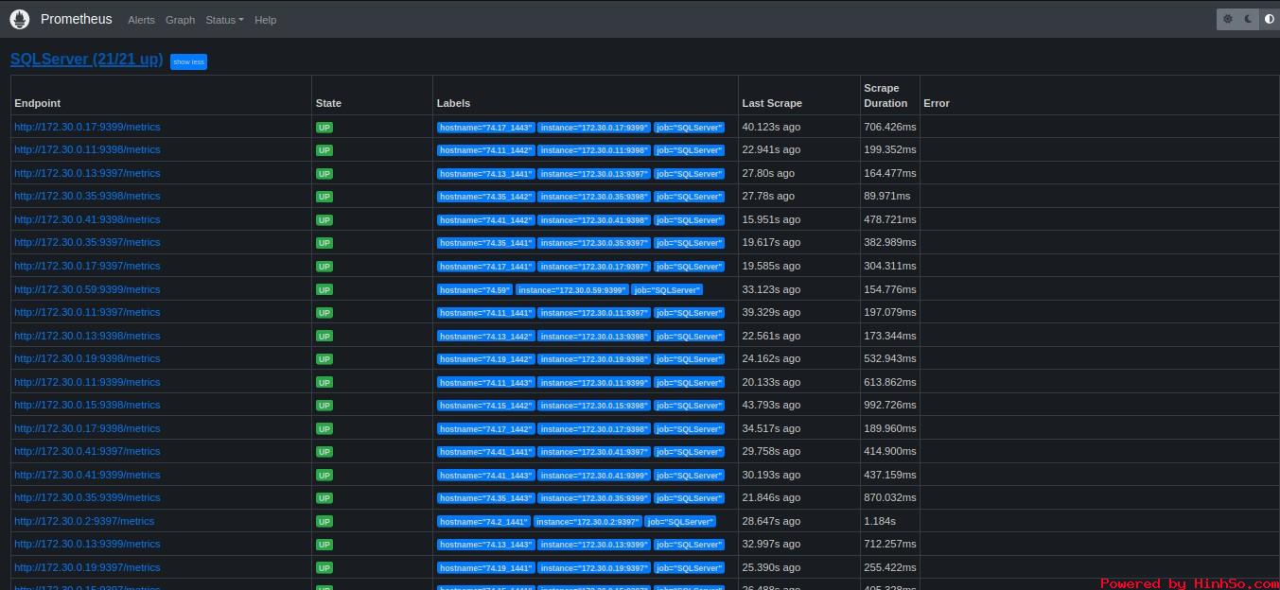Open endpoint http://172.30.0.17:9398/metrics
This screenshot has height=590, width=1280.
pos(87,428)
